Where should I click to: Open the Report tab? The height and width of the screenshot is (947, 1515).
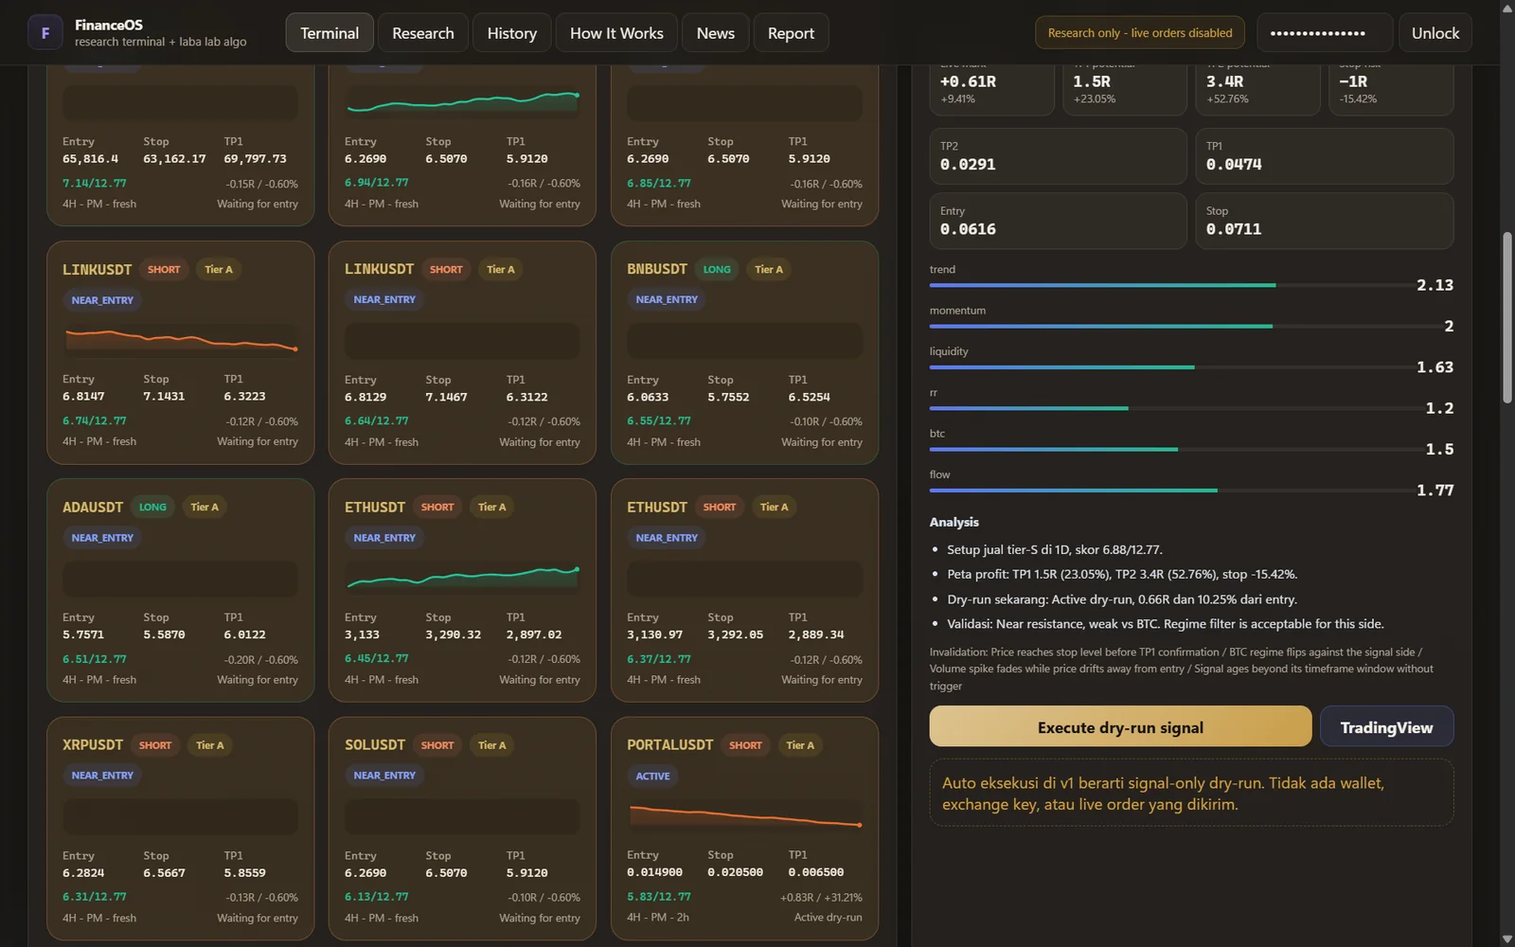click(791, 33)
